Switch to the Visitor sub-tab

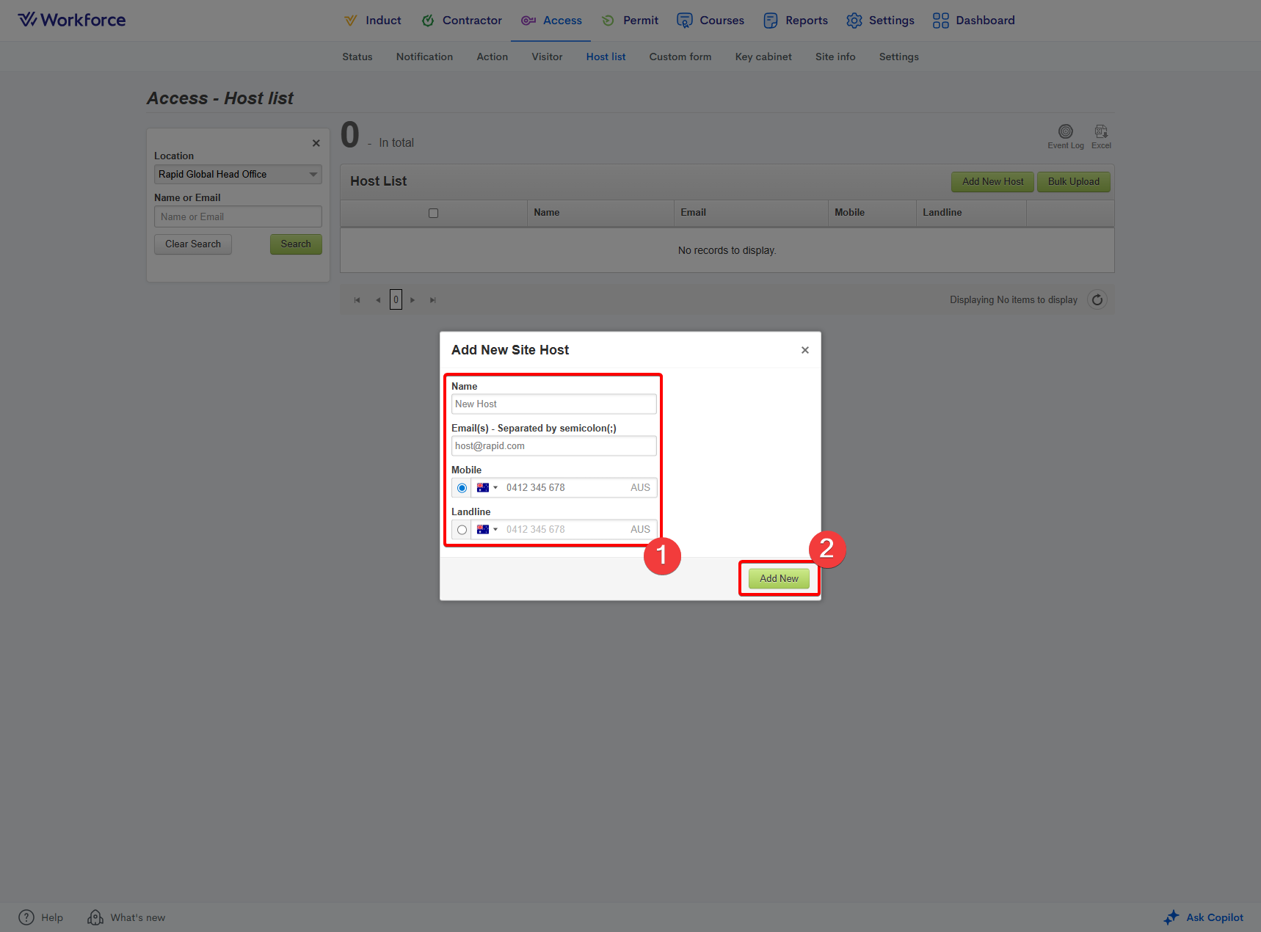547,57
